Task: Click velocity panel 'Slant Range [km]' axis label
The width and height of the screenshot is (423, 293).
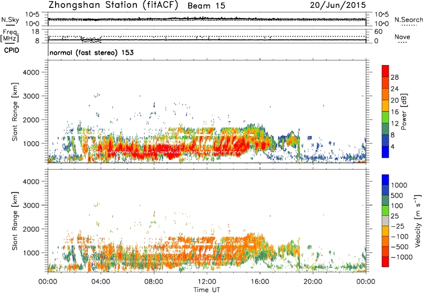Action: point(15,221)
